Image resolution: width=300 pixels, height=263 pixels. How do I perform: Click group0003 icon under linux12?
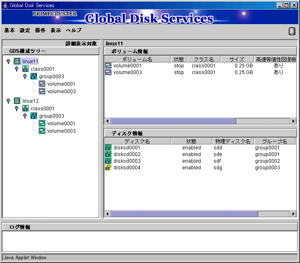[34, 116]
